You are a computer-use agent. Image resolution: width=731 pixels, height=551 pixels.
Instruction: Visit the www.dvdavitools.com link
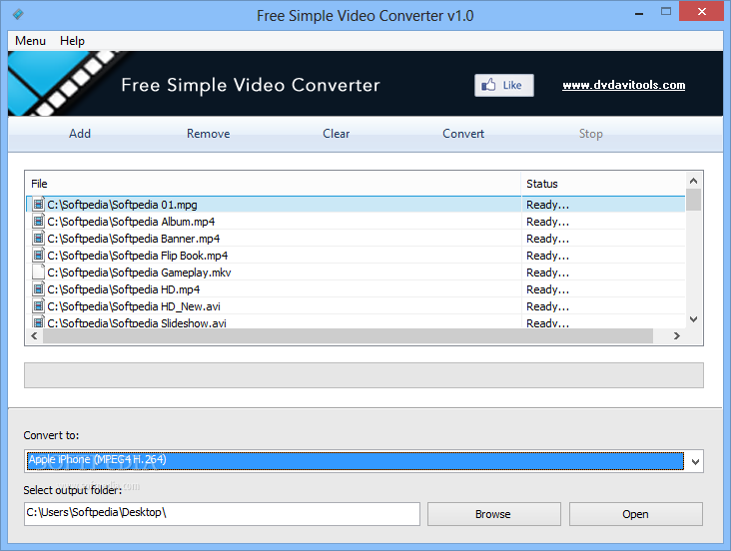(624, 85)
